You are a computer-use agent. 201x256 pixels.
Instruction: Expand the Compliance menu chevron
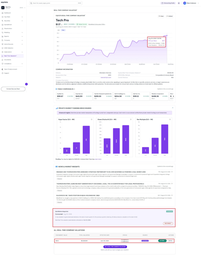(x=22, y=64)
